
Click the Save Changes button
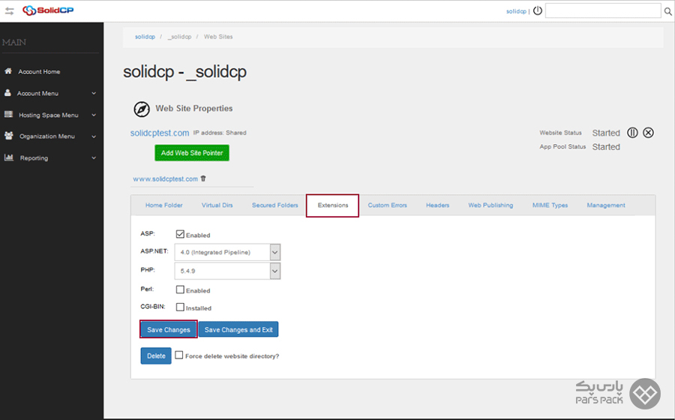point(168,329)
